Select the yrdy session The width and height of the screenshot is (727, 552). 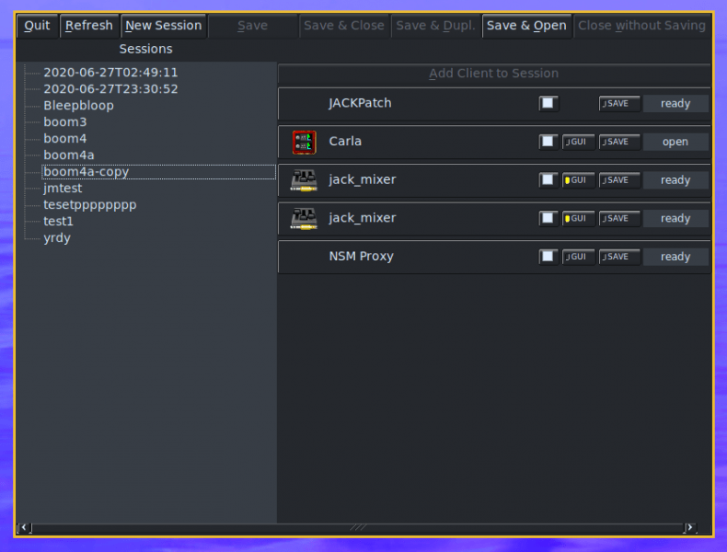pyautogui.click(x=57, y=238)
